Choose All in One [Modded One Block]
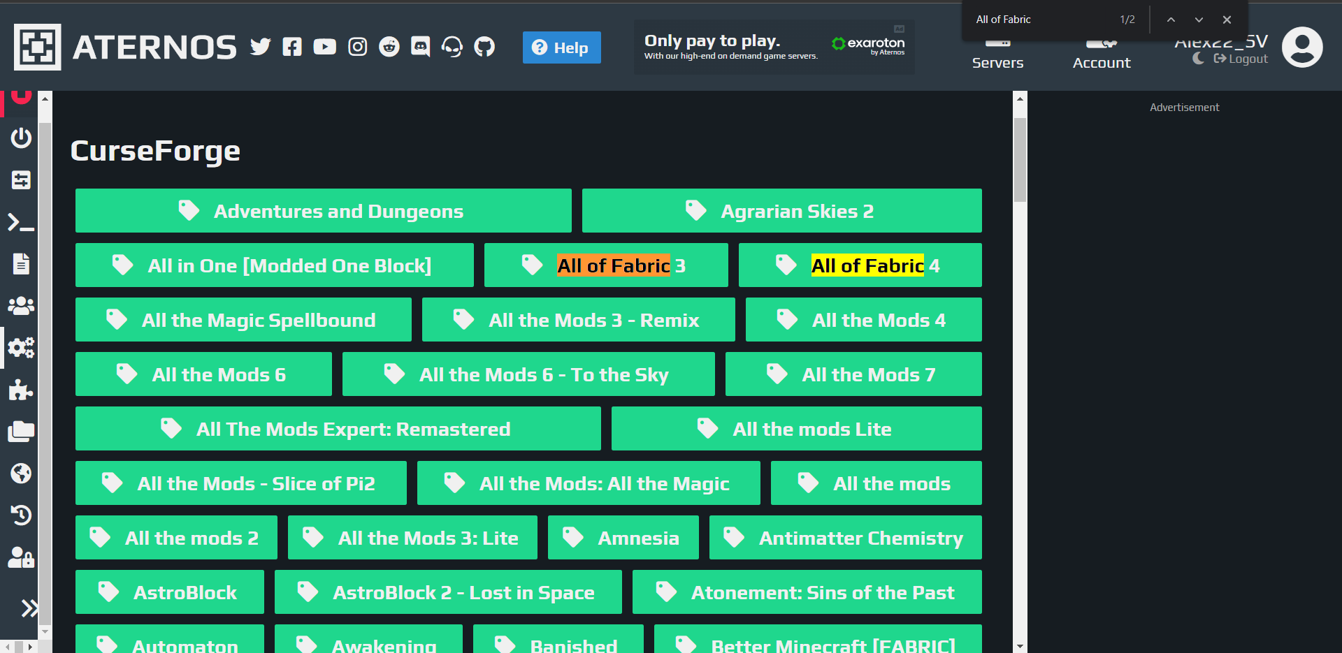Image resolution: width=1342 pixels, height=653 pixels. tap(275, 265)
